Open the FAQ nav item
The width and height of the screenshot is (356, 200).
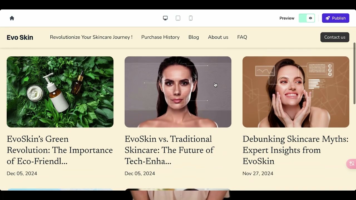click(242, 37)
